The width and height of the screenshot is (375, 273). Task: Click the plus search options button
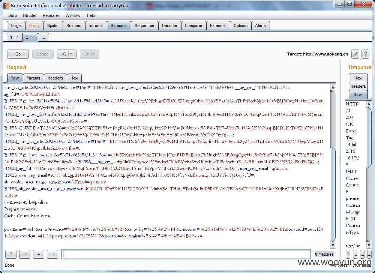tap(39, 254)
